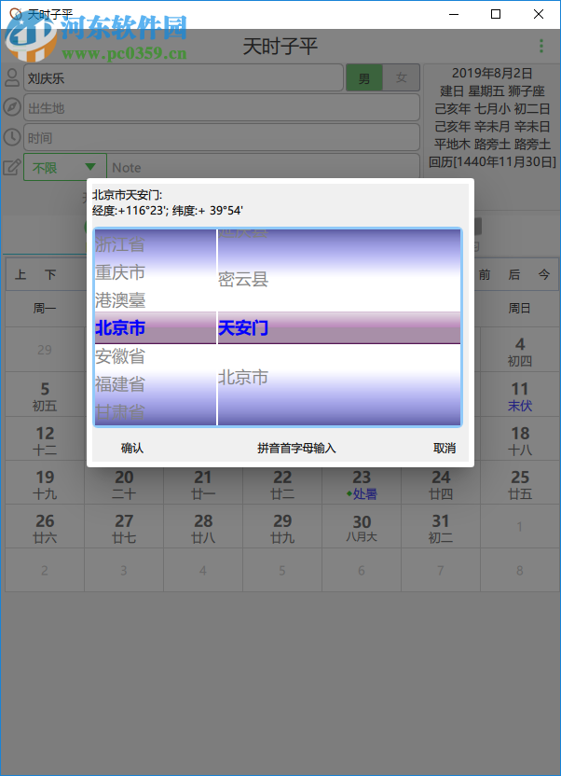Select calendar day 29 廿九
This screenshot has width=561, height=776.
tap(282, 527)
